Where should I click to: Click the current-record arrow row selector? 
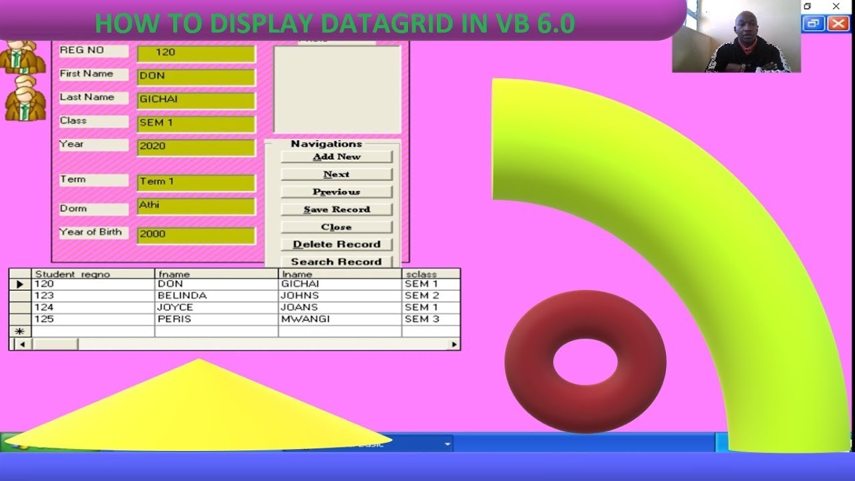click(x=20, y=284)
